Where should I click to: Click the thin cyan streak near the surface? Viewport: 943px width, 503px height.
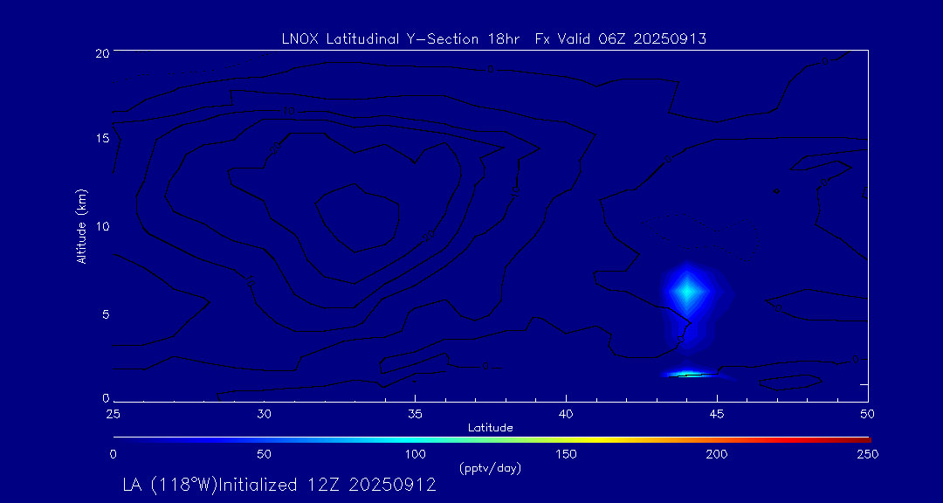(691, 374)
